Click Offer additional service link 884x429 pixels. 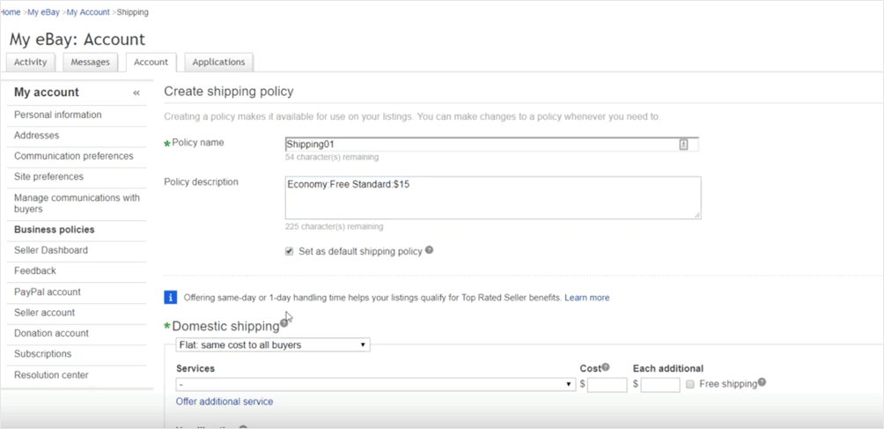(225, 402)
